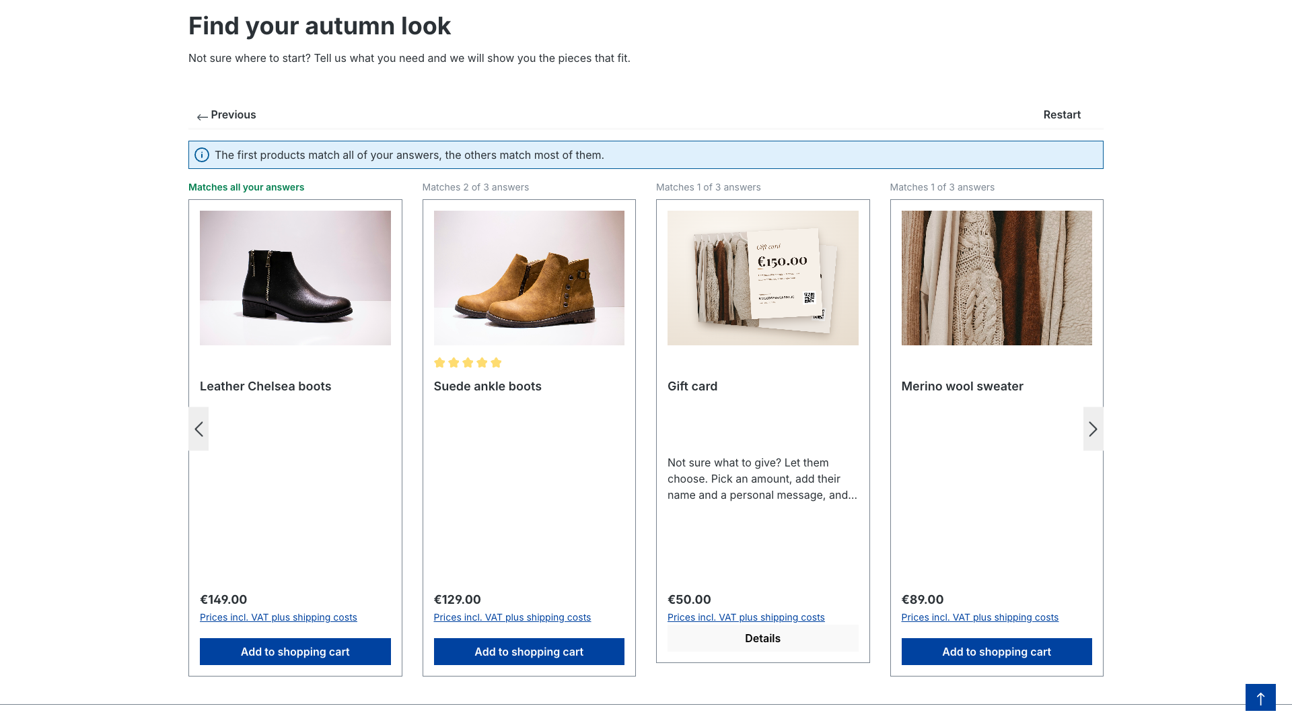Screen dimensions: 1292x727
Task: Click the carousel right arrow
Action: (1093, 429)
